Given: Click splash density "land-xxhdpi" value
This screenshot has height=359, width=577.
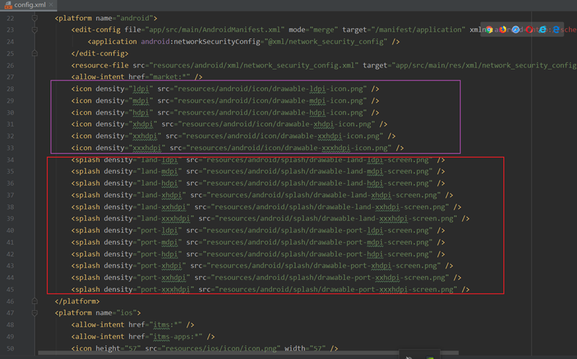Looking at the screenshot, I should coord(164,206).
